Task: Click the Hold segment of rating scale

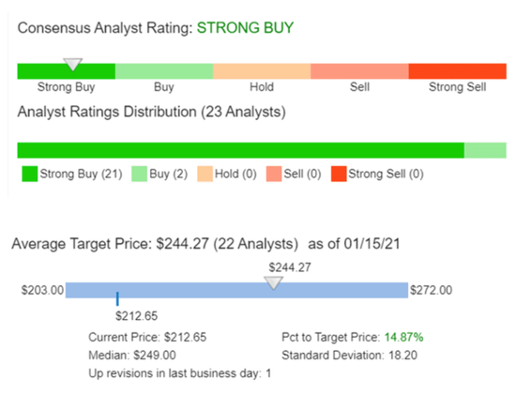Action: click(262, 71)
